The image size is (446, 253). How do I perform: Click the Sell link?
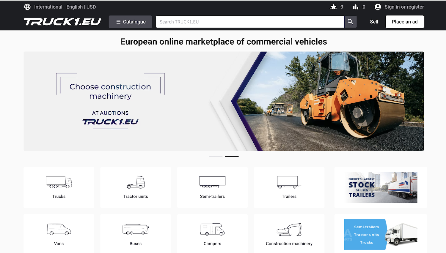374,22
